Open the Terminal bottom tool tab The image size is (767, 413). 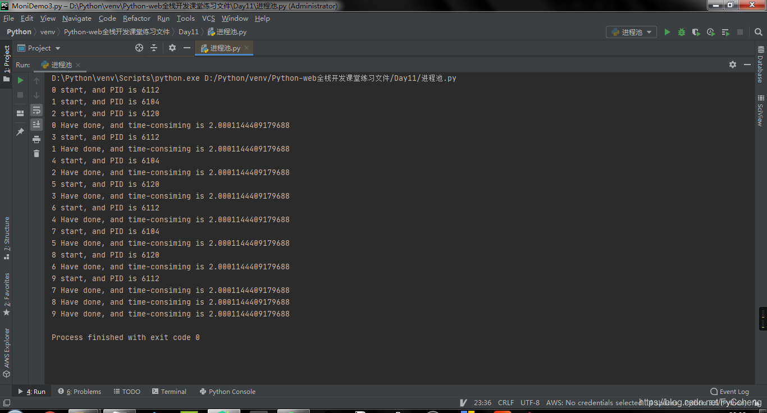(169, 392)
